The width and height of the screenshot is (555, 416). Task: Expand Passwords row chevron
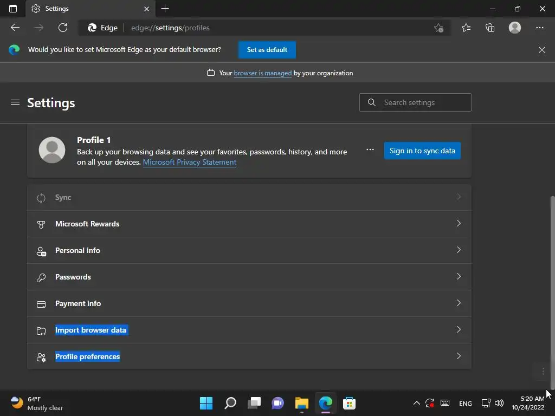(459, 277)
